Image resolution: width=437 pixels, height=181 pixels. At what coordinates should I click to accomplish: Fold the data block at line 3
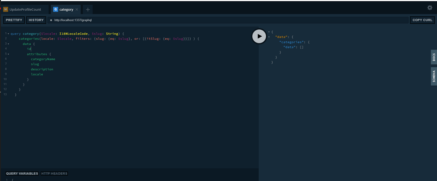pyautogui.click(x=8, y=44)
